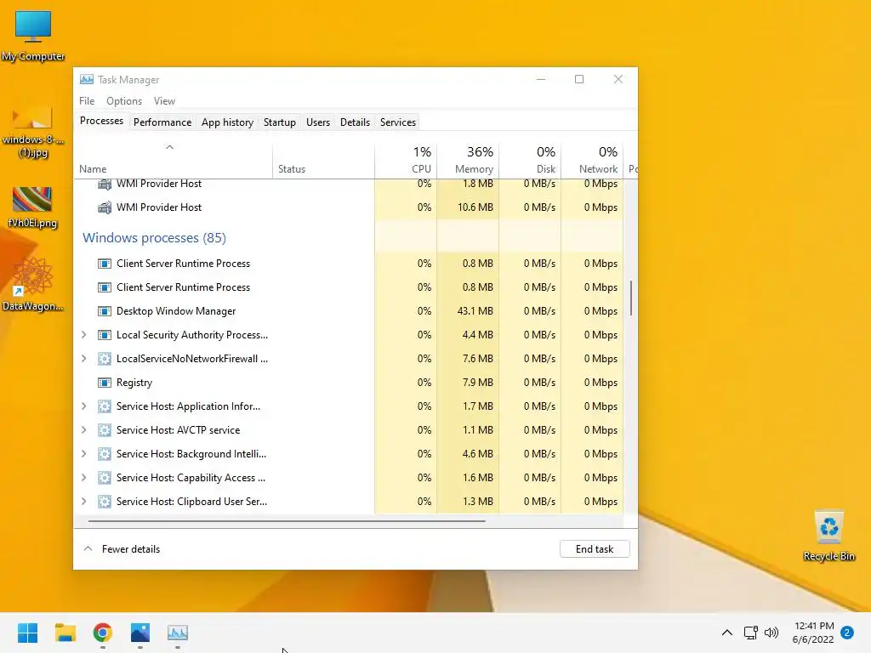This screenshot has width=871, height=653.
Task: Click the LocalServiceNoNetworkFirewall gear icon
Action: (105, 360)
